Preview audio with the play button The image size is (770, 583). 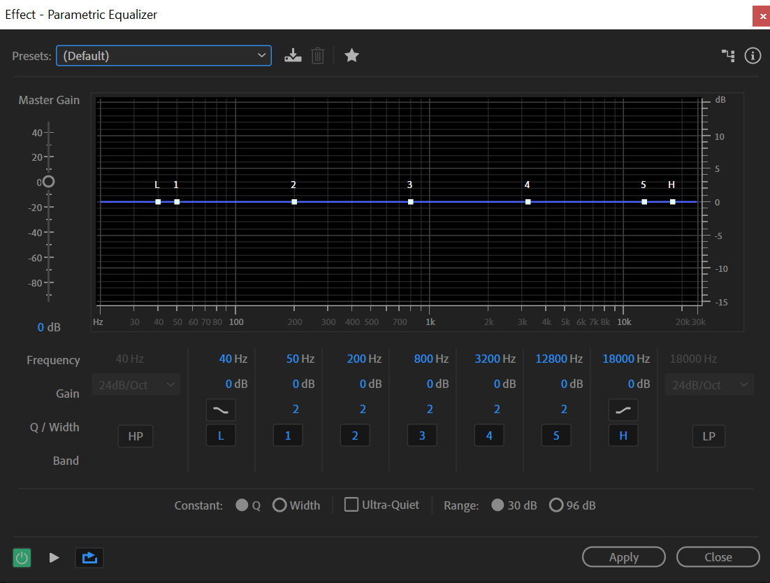point(54,557)
